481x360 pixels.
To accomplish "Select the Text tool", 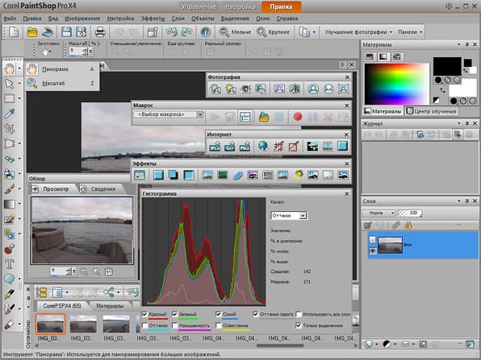I will (x=9, y=263).
